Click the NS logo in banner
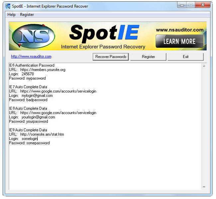 tap(34, 36)
